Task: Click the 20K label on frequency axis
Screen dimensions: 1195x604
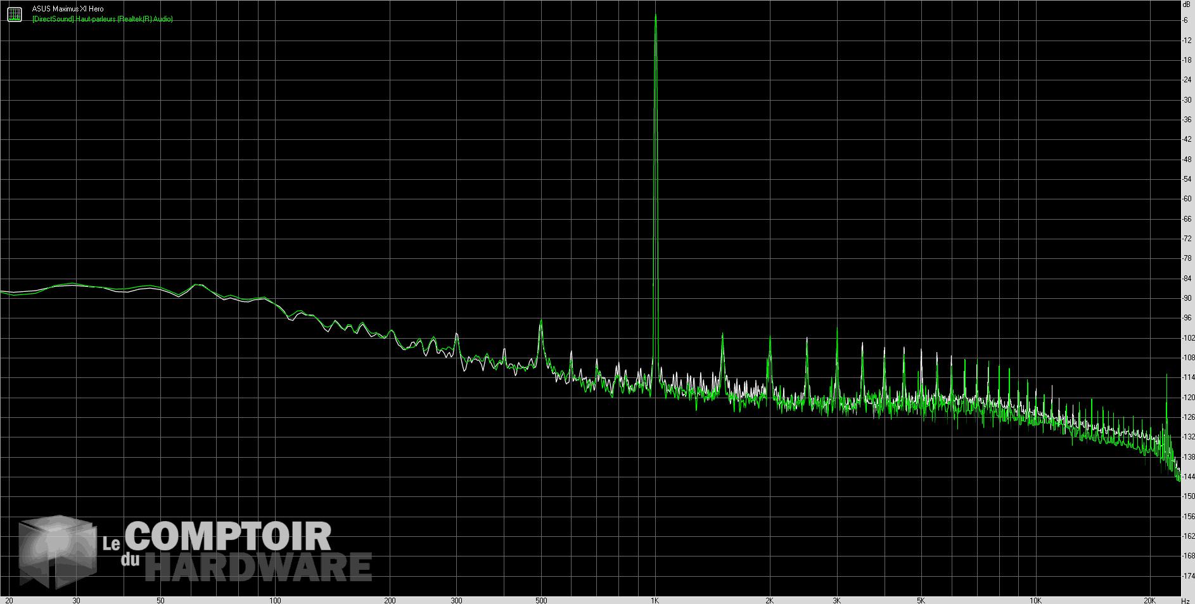Action: (x=1149, y=600)
